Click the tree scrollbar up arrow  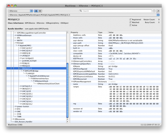coord(67,119)
